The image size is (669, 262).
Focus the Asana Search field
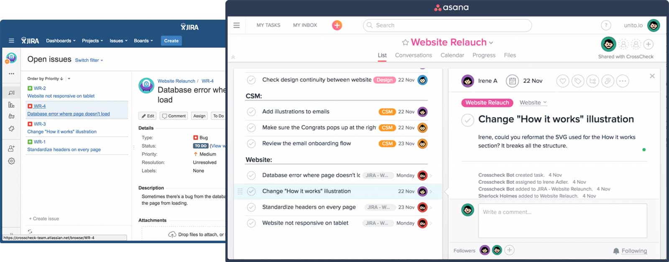pos(447,25)
